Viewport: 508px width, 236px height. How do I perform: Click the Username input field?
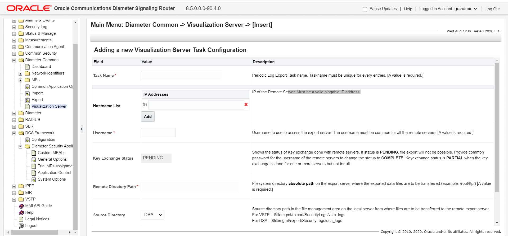[x=158, y=133]
